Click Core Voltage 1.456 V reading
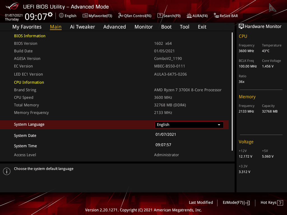287x215 pixels. [x=268, y=66]
